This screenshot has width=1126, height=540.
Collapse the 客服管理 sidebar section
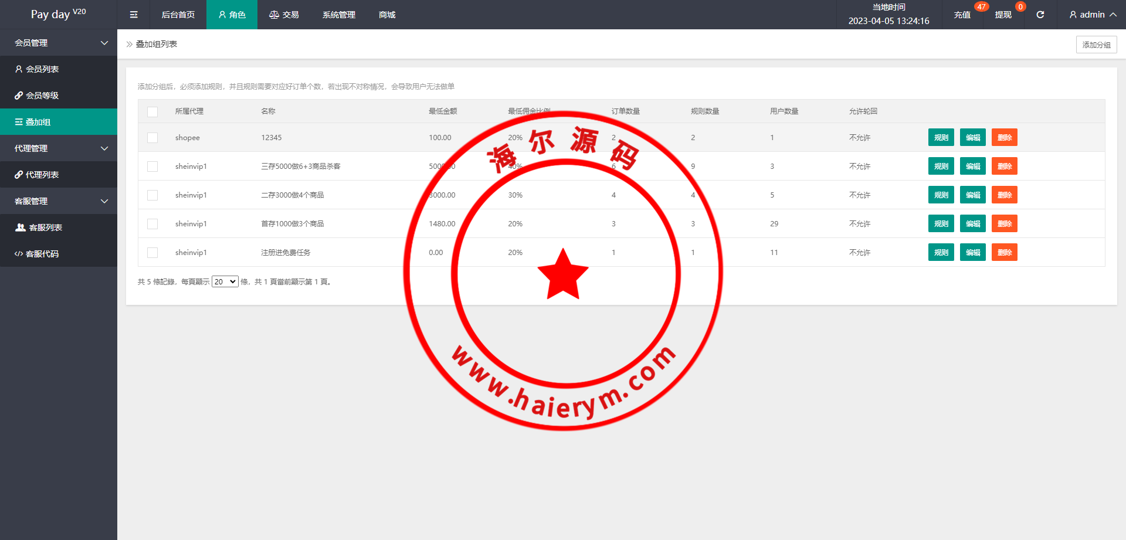(59, 201)
